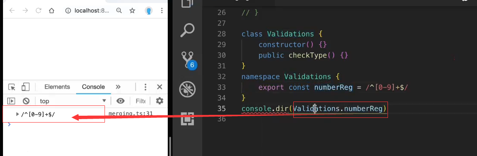
Task: Click the class Validations name
Action: coord(290,33)
